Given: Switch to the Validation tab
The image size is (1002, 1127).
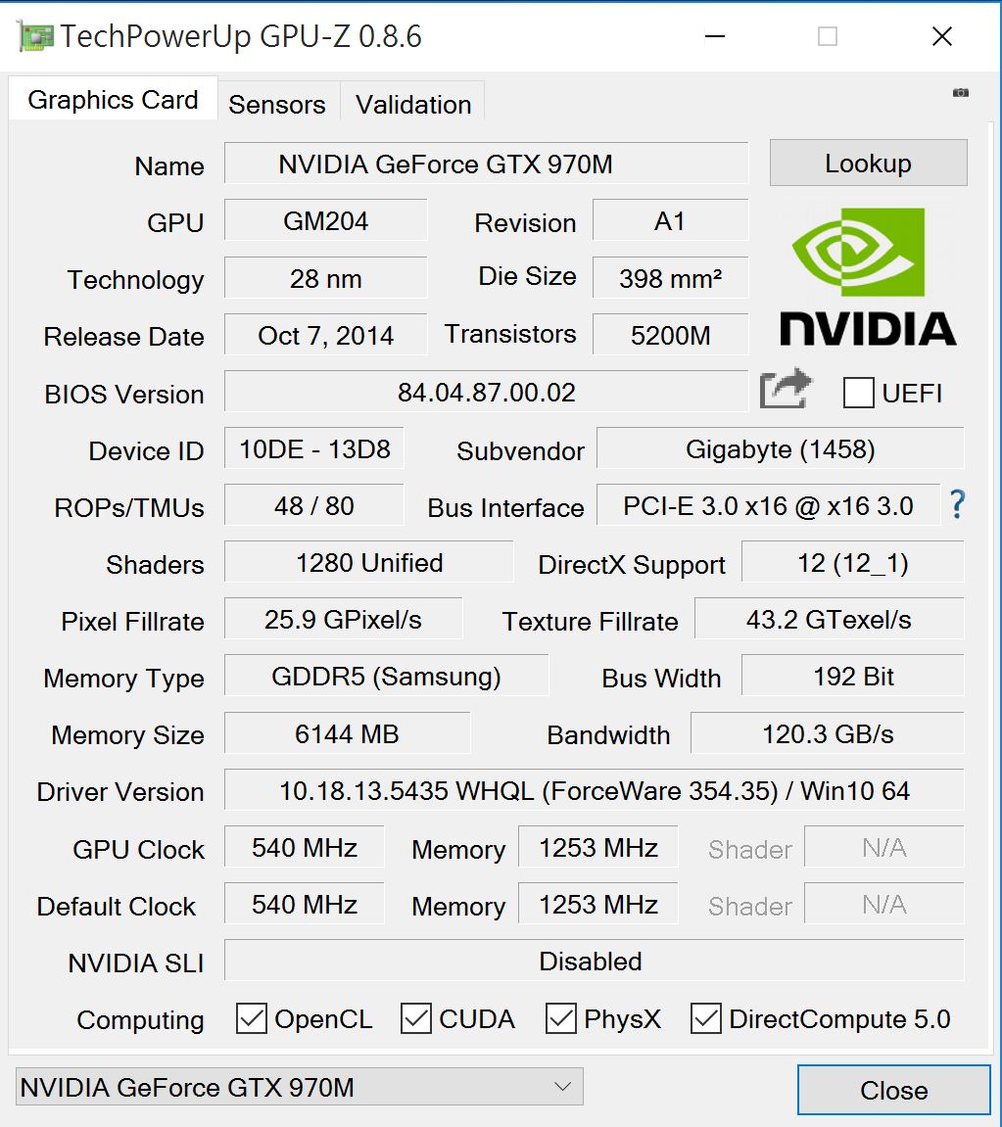Looking at the screenshot, I should 413,105.
